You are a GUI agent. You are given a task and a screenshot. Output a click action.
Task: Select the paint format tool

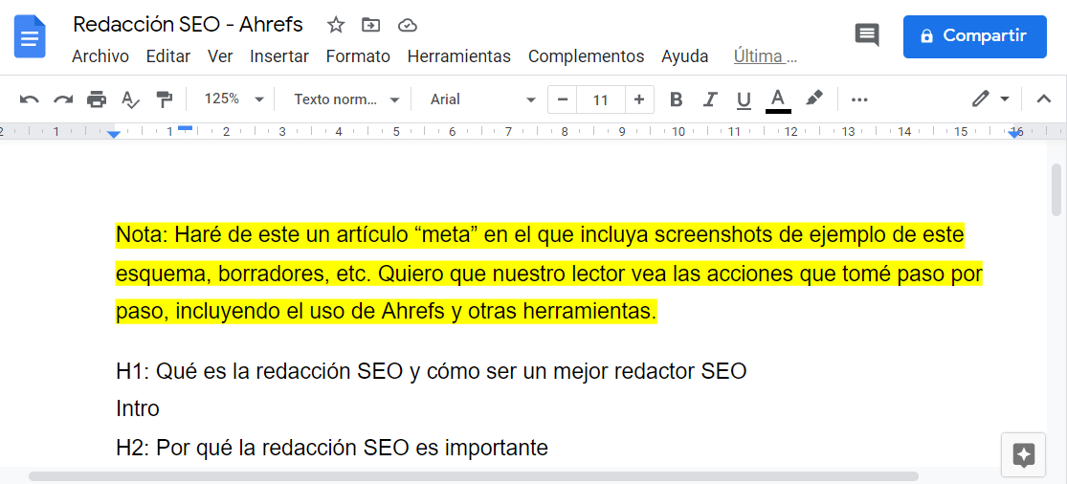pyautogui.click(x=164, y=99)
